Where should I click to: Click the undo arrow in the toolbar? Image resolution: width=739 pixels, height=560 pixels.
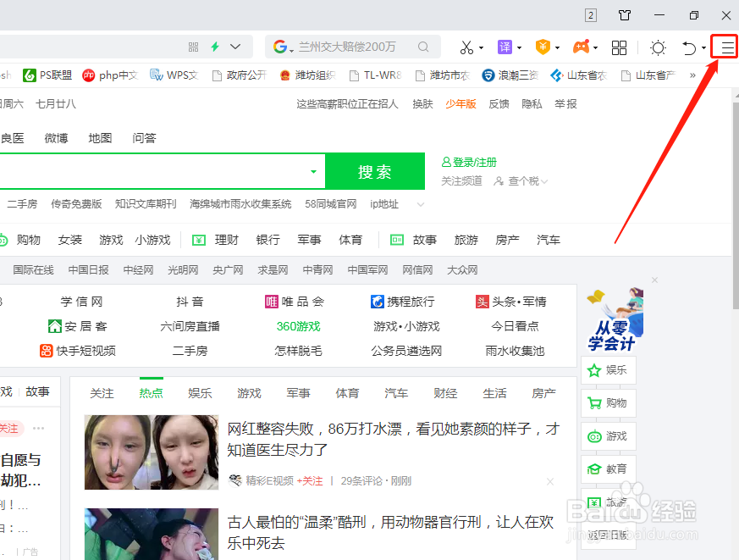pos(687,47)
